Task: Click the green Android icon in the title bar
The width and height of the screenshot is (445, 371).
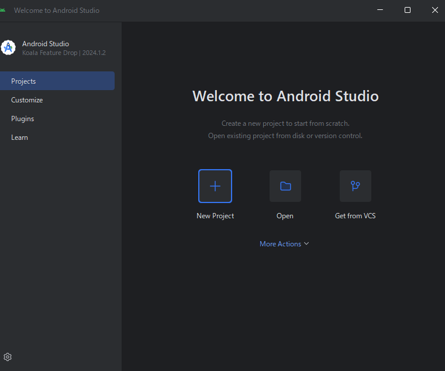Action: click(x=3, y=10)
